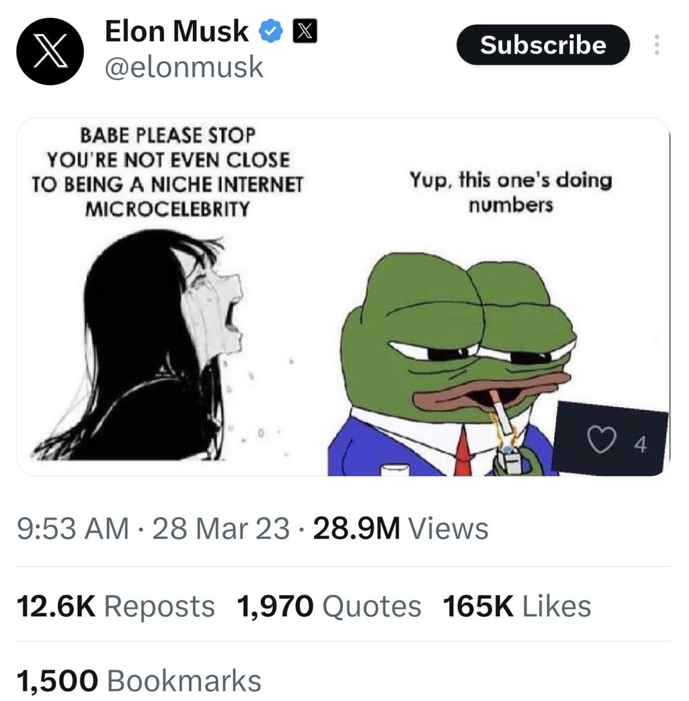Click the 1,500 Bookmarks count
Screen dimensions: 689x701
click(139, 681)
